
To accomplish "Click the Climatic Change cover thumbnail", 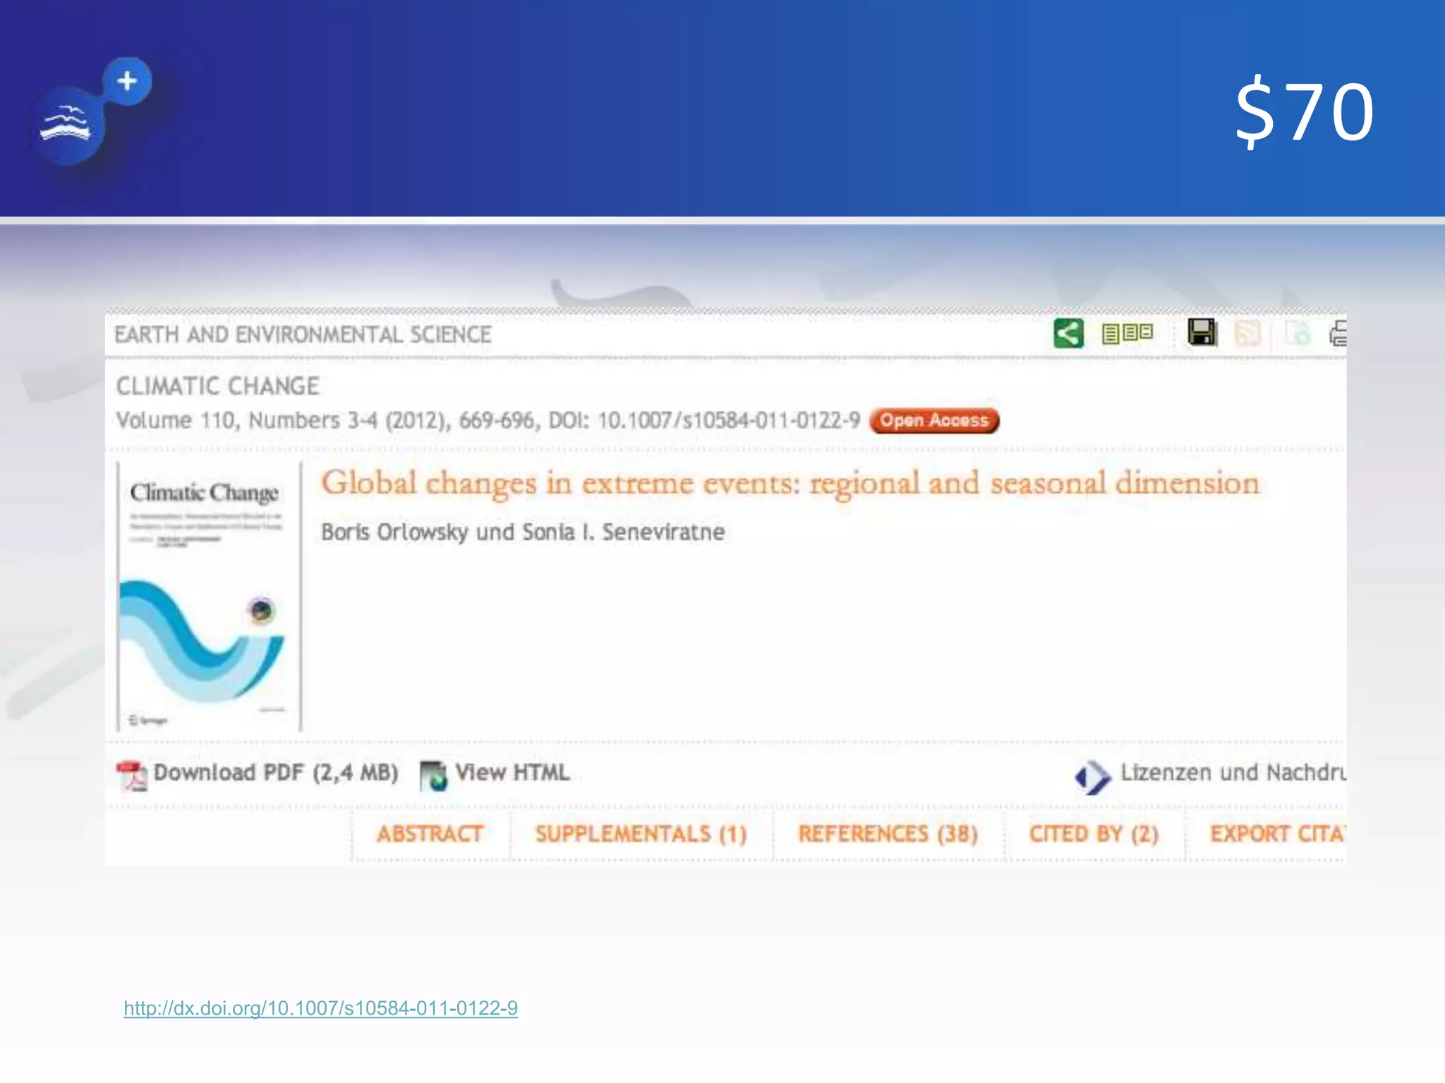I will pos(207,596).
